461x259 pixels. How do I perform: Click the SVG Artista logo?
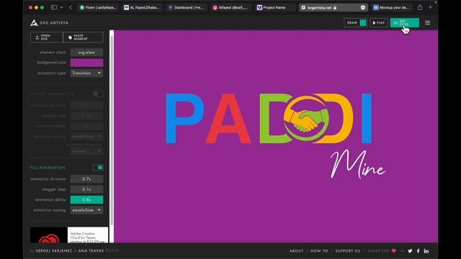tap(49, 22)
